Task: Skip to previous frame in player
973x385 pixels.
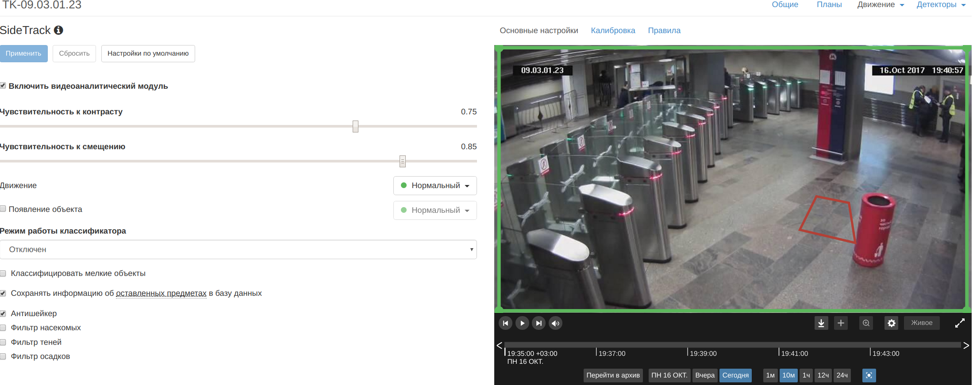Action: coord(505,323)
